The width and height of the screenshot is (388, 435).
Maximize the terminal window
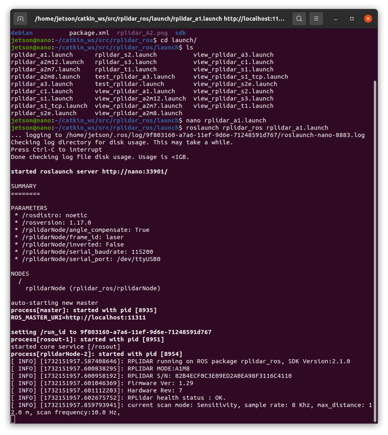(352, 19)
